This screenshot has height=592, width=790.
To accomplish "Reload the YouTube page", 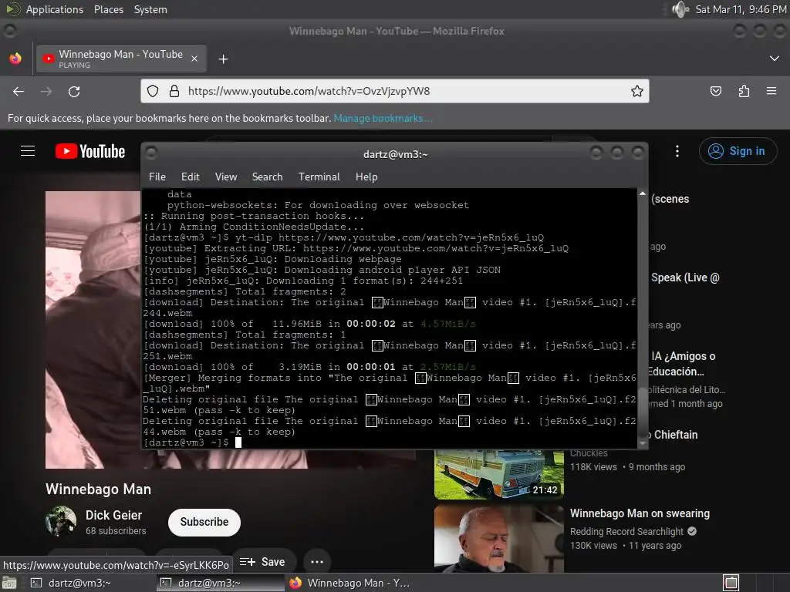I will click(x=74, y=91).
